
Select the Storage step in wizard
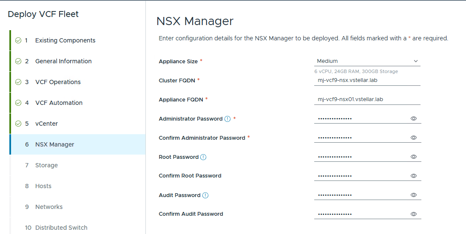tap(46, 165)
